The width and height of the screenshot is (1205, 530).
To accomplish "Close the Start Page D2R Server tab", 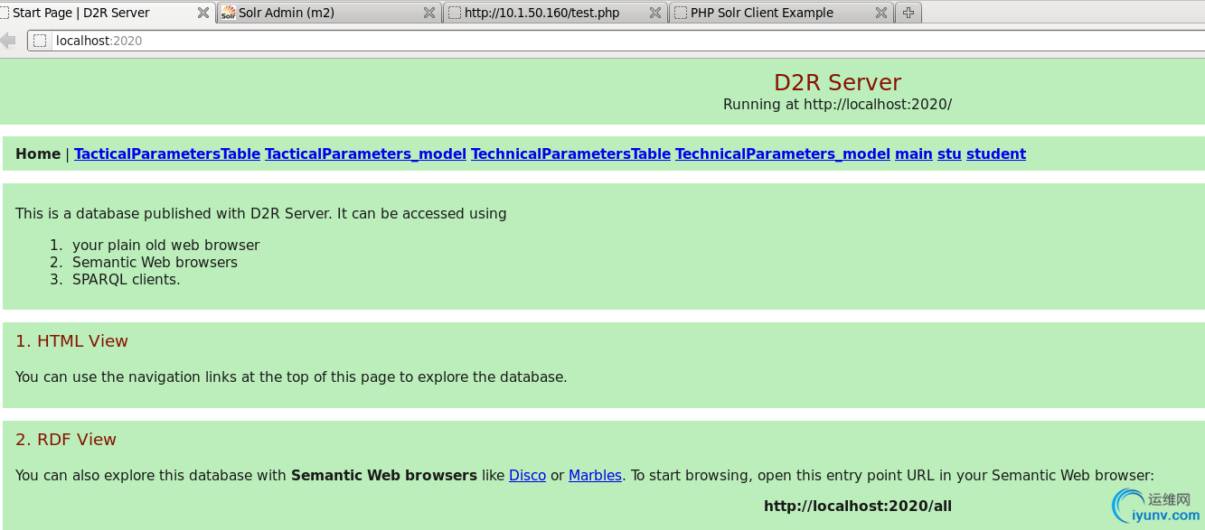I will point(203,14).
